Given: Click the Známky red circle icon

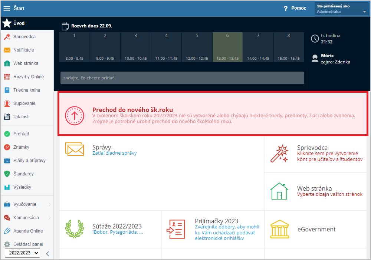Looking at the screenshot, I should (7, 147).
